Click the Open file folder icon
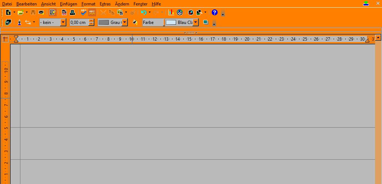The height and width of the screenshot is (184, 382). [20, 12]
